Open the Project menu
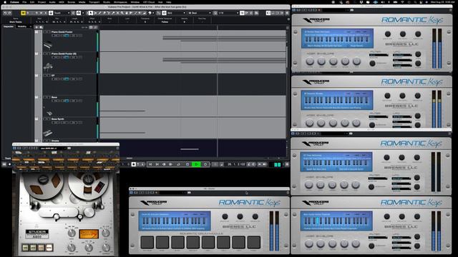Image resolution: width=458 pixels, height=257 pixels. [42, 2]
